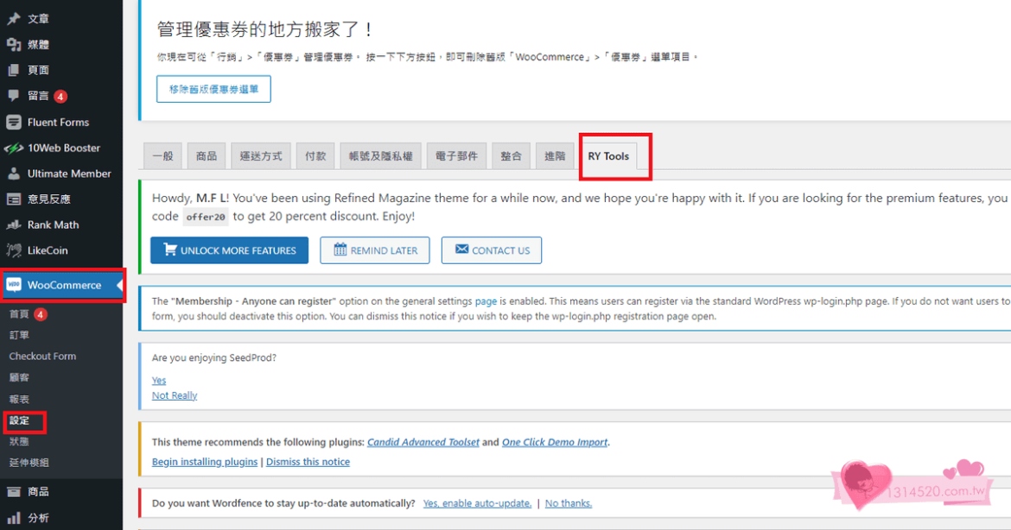Open the Rank Math SEO menu
The height and width of the screenshot is (530, 1011).
tap(50, 224)
